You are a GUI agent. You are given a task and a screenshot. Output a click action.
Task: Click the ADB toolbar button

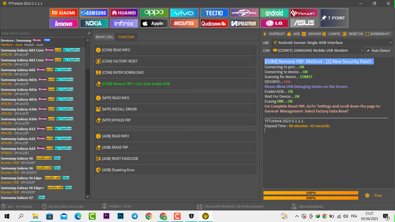point(294,34)
